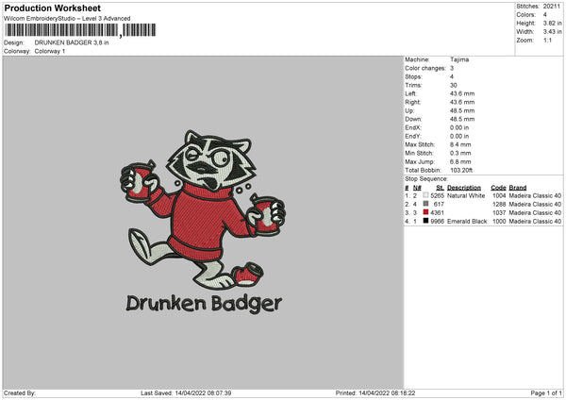Click the gray 617 stitches color swatch

425,204
